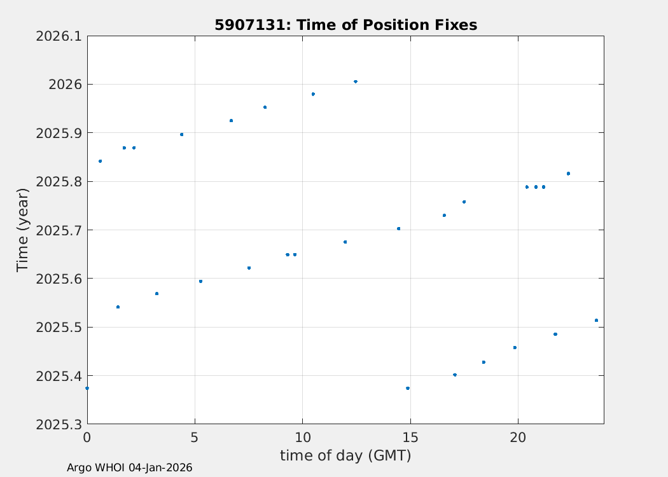This screenshot has height=477, width=668.
Task: Click the x-axis tick label "10"
Action: click(x=302, y=438)
